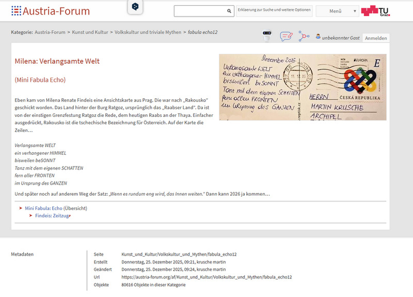Navigate to the Austria-Forum breadcrumb link
Image resolution: width=413 pixels, height=297 pixels.
(51, 32)
